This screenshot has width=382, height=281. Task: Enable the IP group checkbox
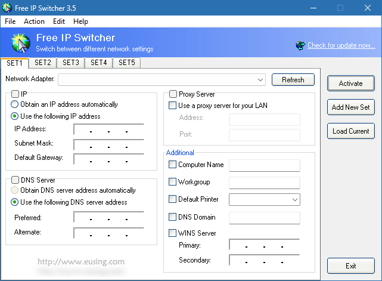[15, 94]
